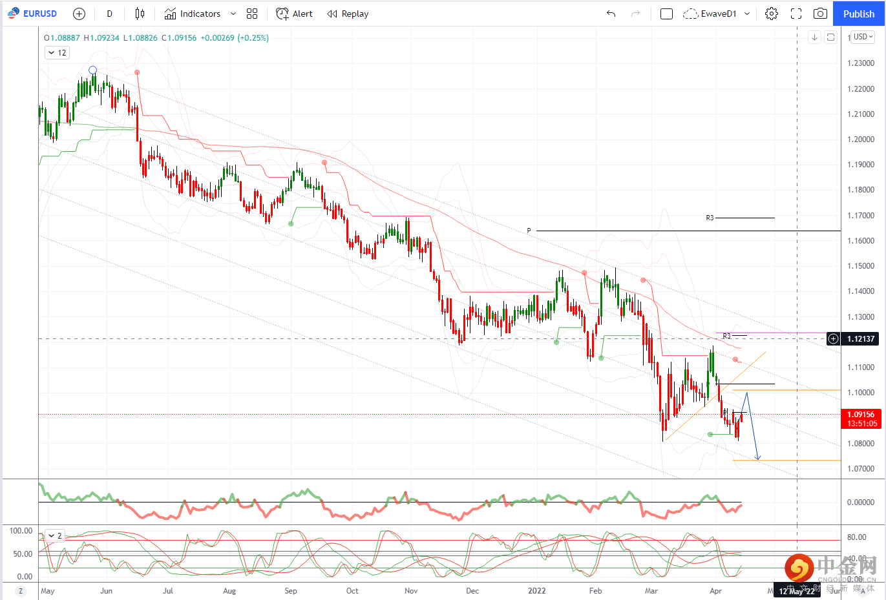Open the indicator templates grid icon
Image resolution: width=886 pixels, height=600 pixels.
click(x=252, y=14)
